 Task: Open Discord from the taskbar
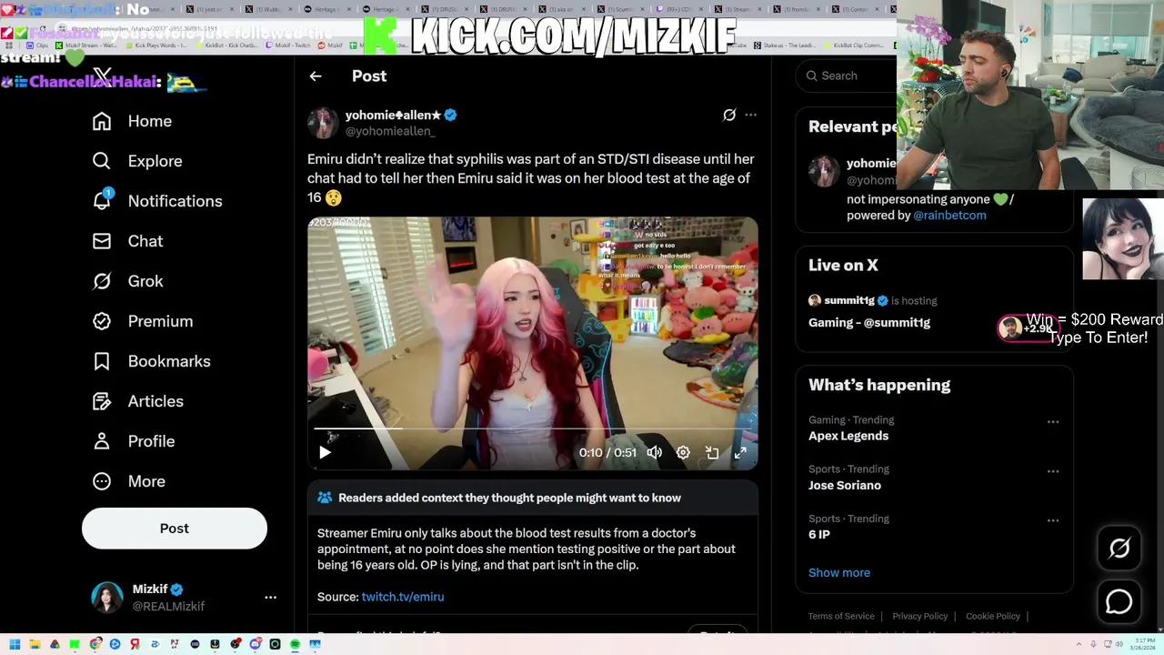point(256,644)
